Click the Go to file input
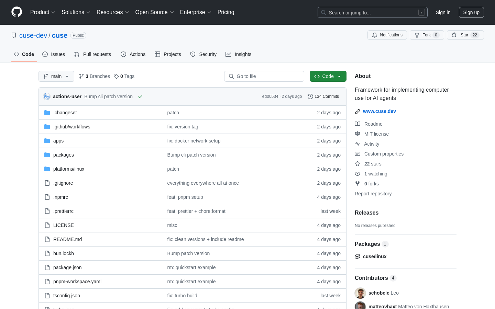Viewport: 495px width, 309px height. (264, 76)
